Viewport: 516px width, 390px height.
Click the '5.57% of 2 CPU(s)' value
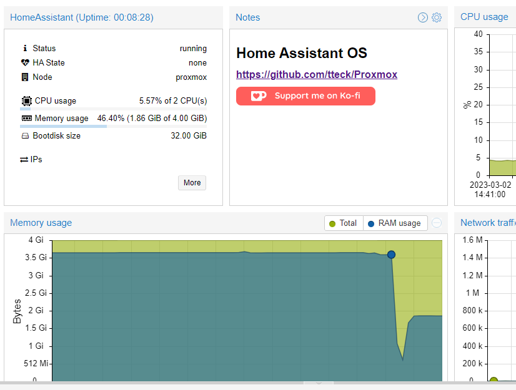(173, 100)
